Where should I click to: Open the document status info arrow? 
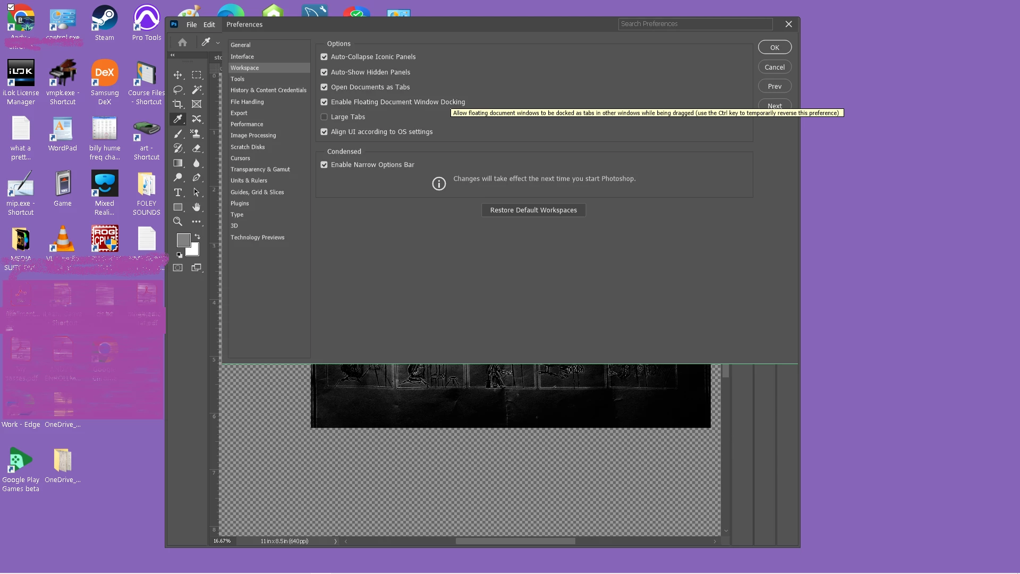335,541
